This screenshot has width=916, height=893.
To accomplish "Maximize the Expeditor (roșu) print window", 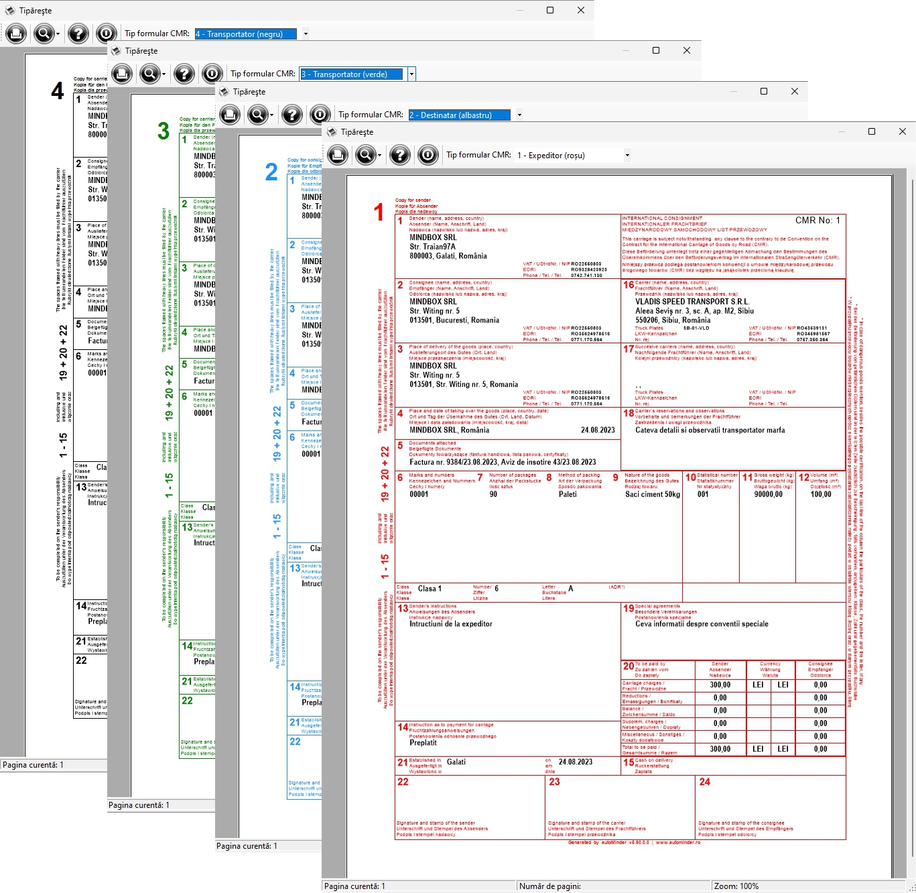I will tap(872, 131).
